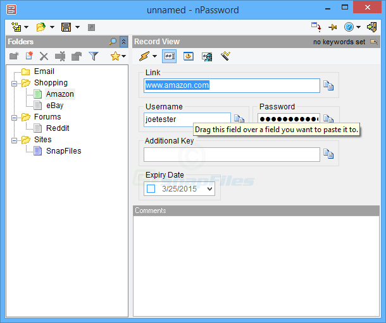This screenshot has height=323, width=386.
Task: Click the Username input field
Action: point(187,119)
